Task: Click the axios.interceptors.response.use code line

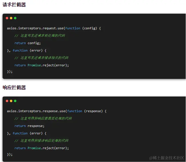Action: pyautogui.click(x=57, y=111)
